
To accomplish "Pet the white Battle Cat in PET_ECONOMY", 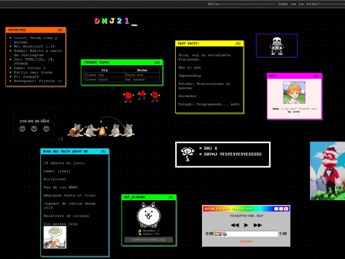I will click(x=149, y=215).
